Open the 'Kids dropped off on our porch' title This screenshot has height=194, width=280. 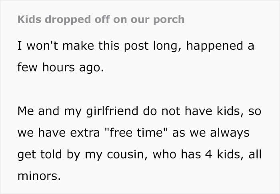pos(101,20)
